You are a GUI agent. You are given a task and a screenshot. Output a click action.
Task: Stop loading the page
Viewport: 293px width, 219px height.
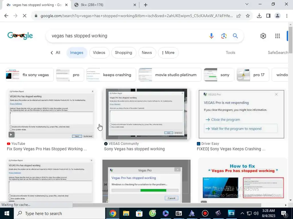(x=25, y=16)
